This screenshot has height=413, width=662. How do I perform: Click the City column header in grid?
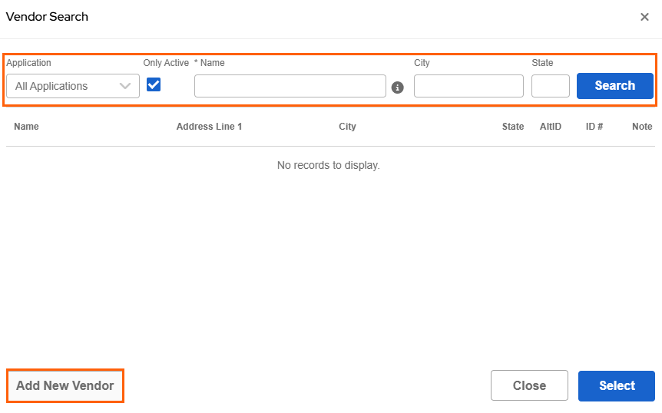point(347,127)
